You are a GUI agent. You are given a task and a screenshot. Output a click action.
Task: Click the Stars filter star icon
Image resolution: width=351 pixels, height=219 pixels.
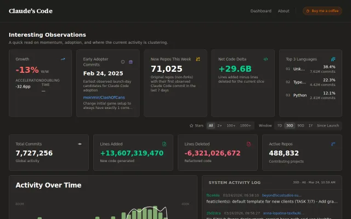click(x=191, y=125)
